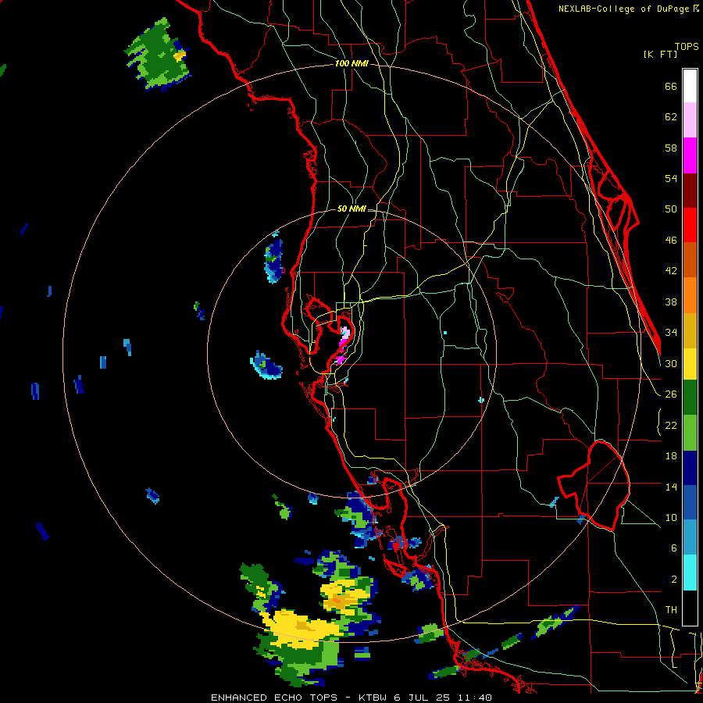The image size is (703, 703).
Task: Select the bright red 50 kft legend swatch
Action: [690, 225]
